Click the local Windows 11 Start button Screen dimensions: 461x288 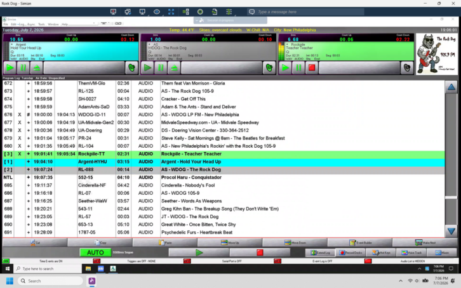[10, 281]
